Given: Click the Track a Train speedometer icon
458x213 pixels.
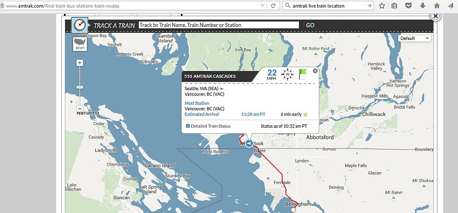Looking at the screenshot, I should 79,24.
